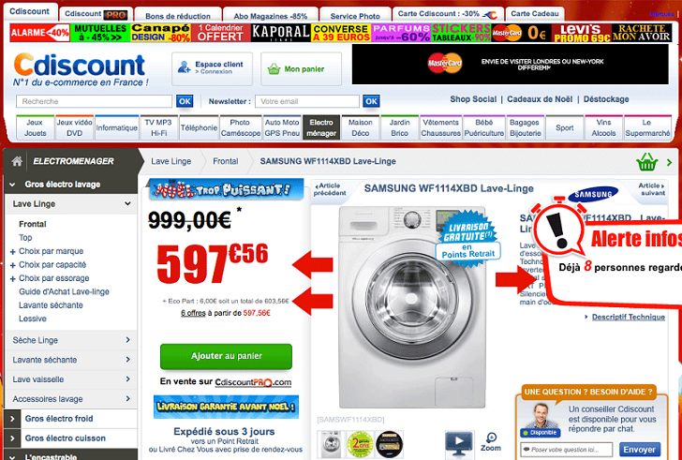Screen dimensions: 682x460
Task: Open the Descriptif Technique link
Action: [628, 317]
